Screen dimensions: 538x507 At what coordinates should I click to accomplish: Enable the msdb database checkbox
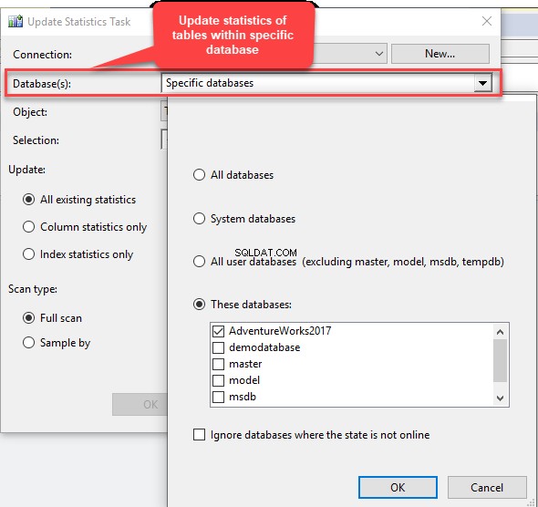click(x=218, y=397)
